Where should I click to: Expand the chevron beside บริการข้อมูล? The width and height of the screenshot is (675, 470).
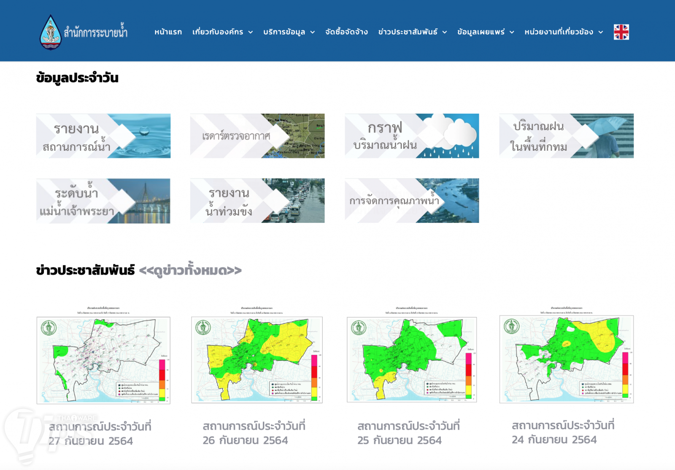pyautogui.click(x=313, y=32)
